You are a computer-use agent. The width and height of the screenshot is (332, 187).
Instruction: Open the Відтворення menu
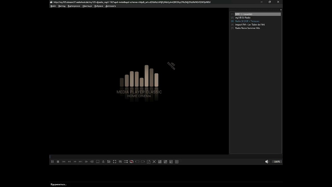coord(74,6)
